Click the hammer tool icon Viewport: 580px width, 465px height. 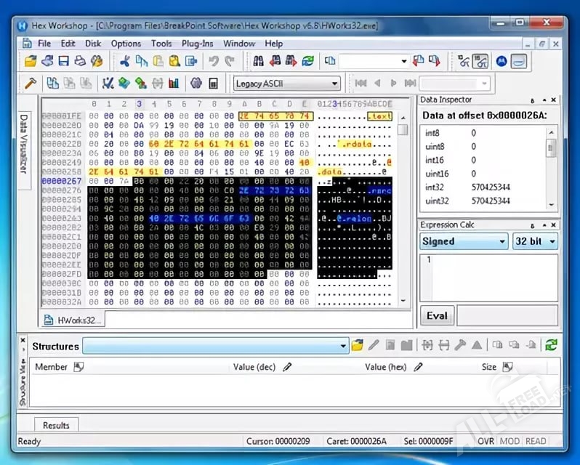[x=31, y=83]
